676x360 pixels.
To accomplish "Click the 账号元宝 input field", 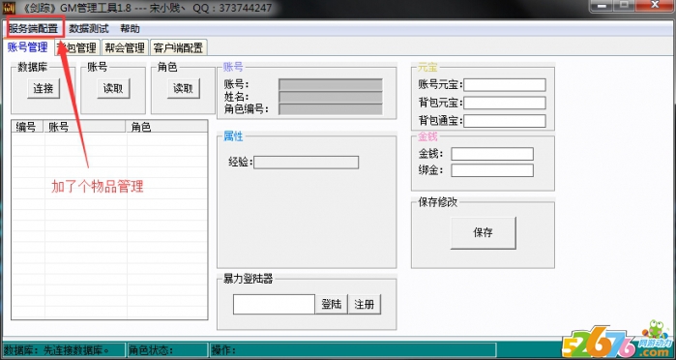I will pyautogui.click(x=505, y=85).
